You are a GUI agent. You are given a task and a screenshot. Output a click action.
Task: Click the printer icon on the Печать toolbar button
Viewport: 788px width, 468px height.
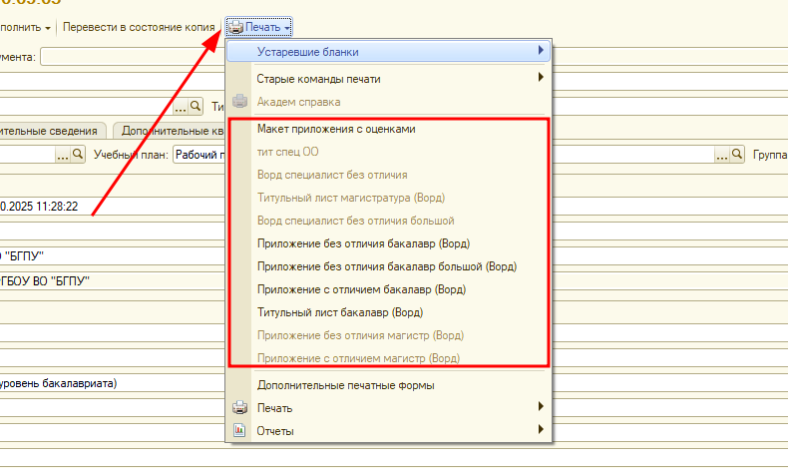pyautogui.click(x=236, y=27)
